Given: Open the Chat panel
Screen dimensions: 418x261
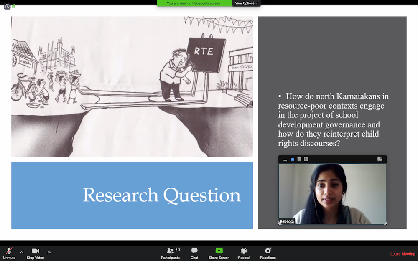Looking at the screenshot, I should (x=194, y=253).
